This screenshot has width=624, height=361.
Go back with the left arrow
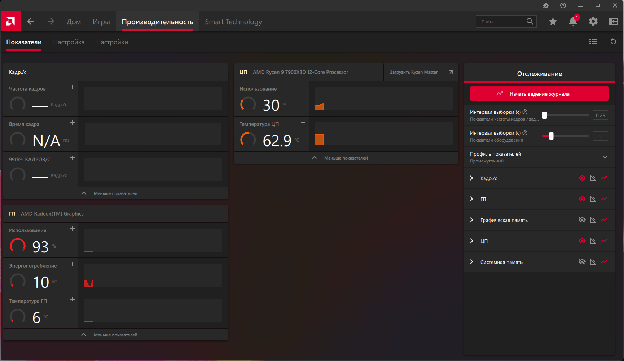tap(30, 22)
